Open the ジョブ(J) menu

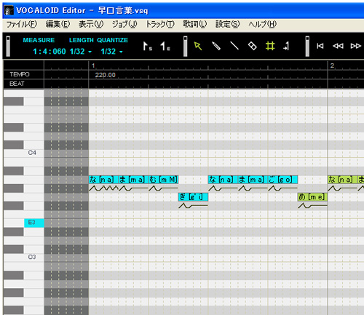click(x=124, y=24)
